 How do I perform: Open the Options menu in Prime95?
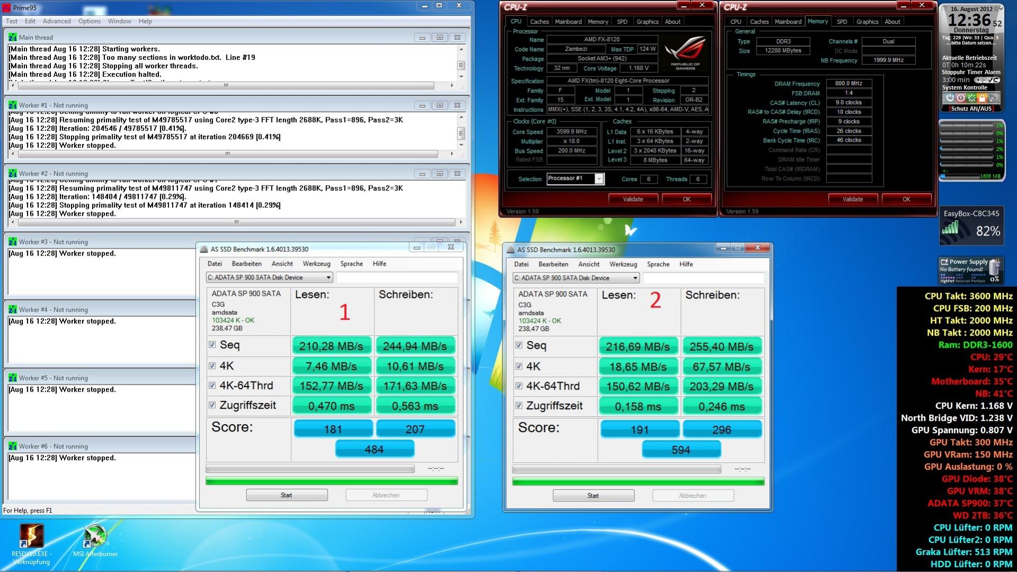[90, 21]
